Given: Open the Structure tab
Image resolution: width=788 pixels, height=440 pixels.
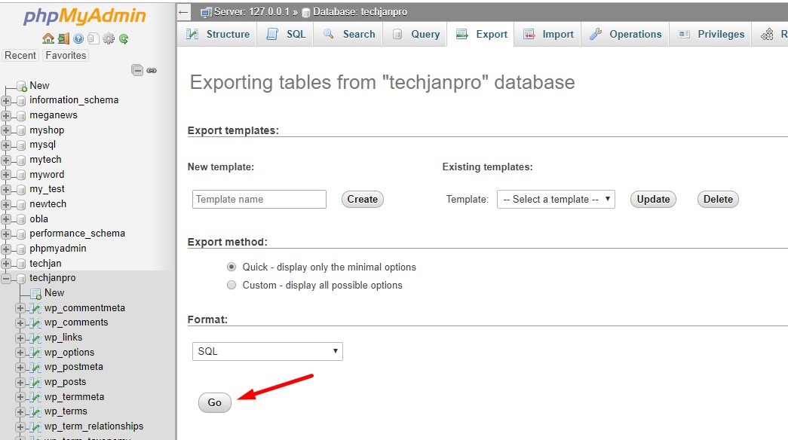Looking at the screenshot, I should pos(217,33).
